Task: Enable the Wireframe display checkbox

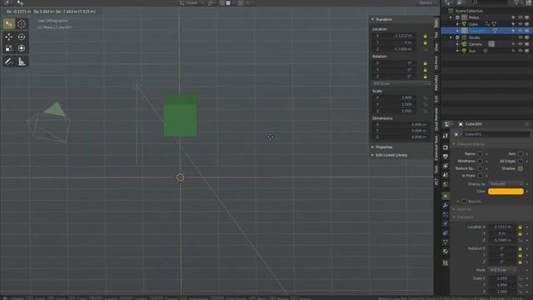Action: pyautogui.click(x=480, y=161)
